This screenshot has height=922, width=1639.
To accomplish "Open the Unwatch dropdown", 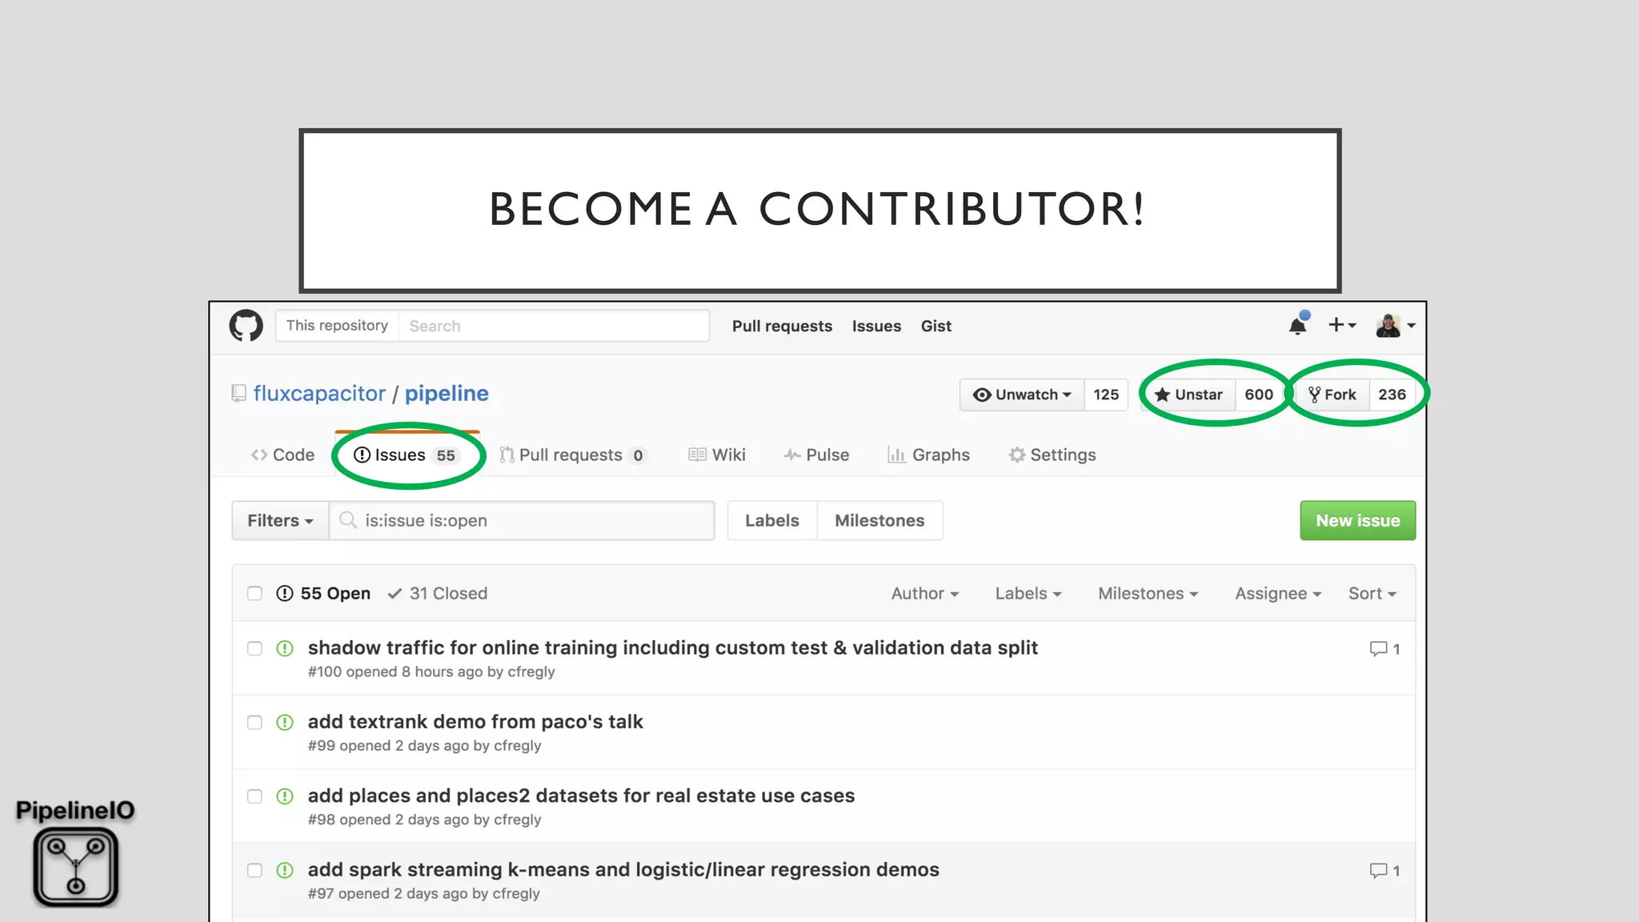I will (1022, 395).
